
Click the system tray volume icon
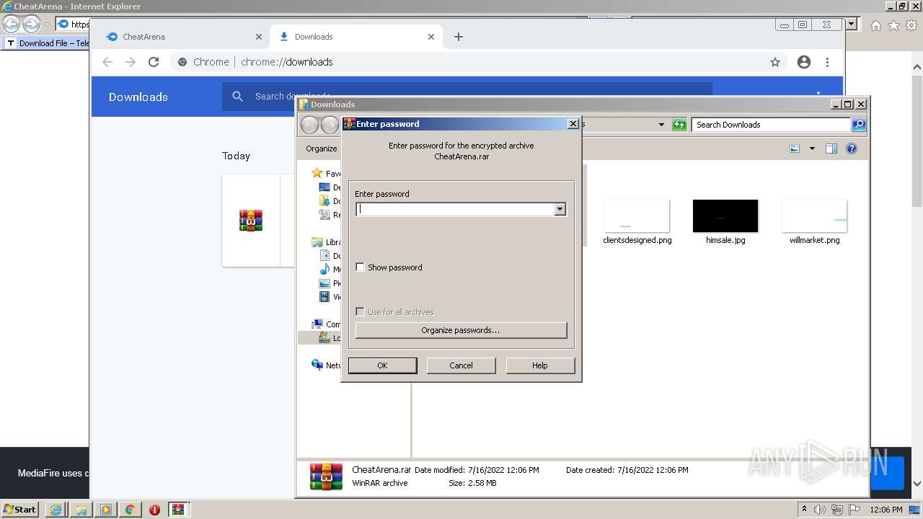point(819,510)
